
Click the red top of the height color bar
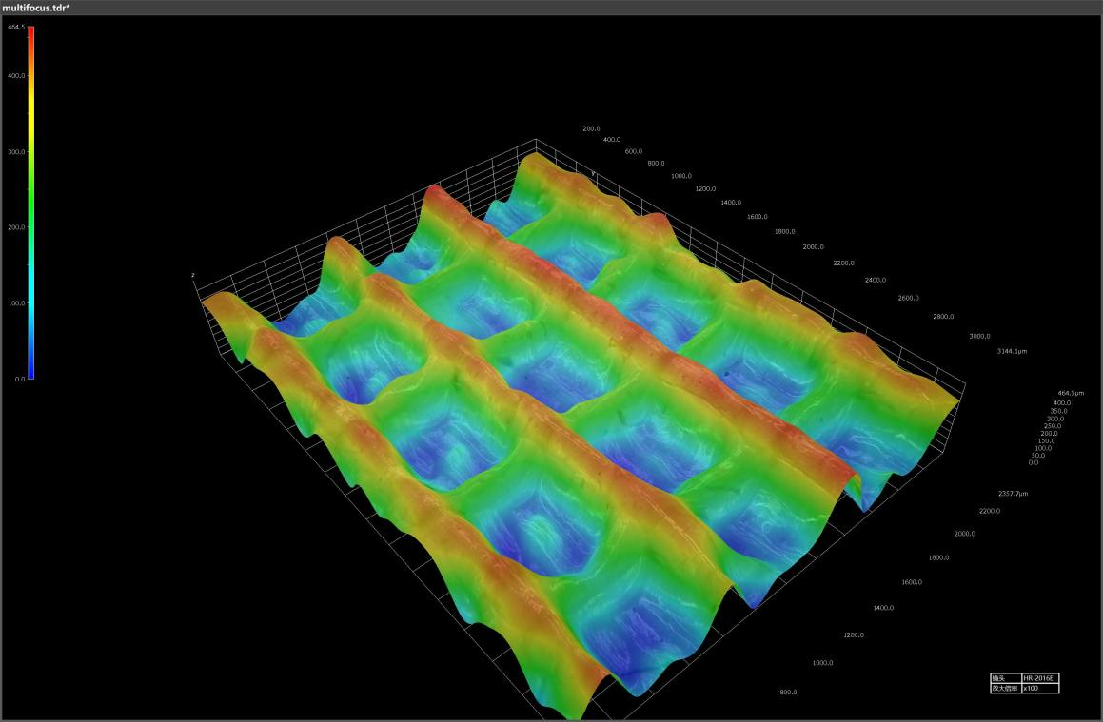(x=31, y=31)
